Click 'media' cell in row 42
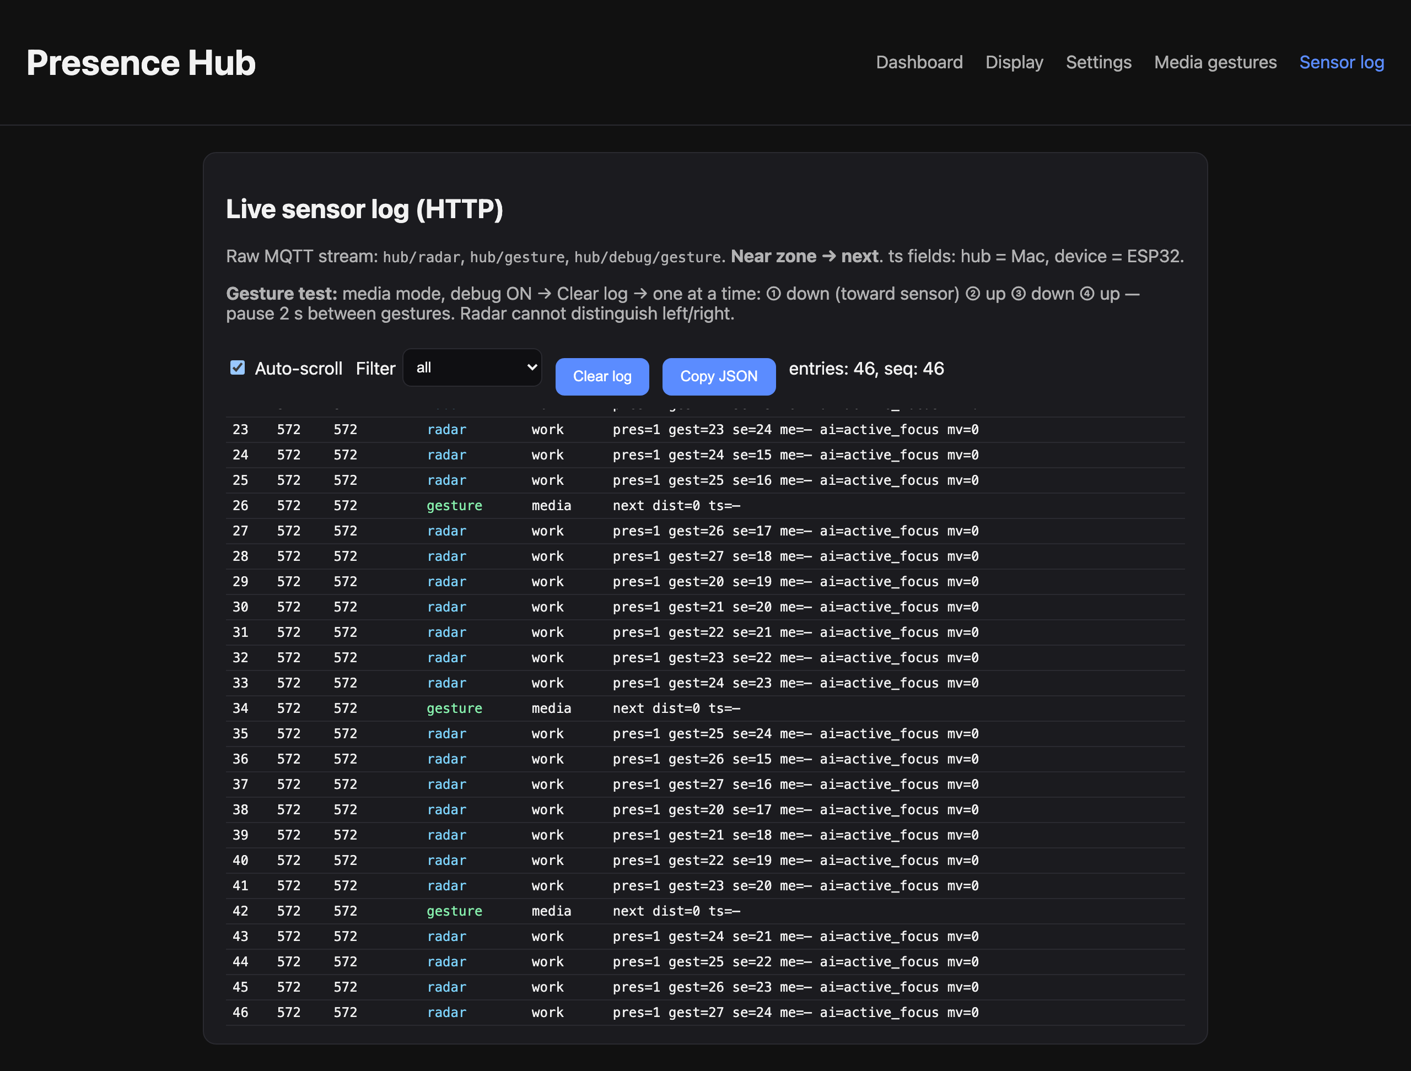 click(x=551, y=912)
